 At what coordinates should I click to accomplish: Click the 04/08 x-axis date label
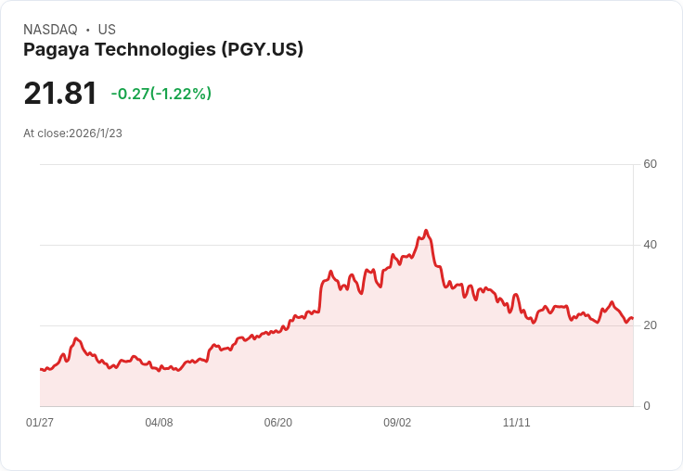pos(159,422)
